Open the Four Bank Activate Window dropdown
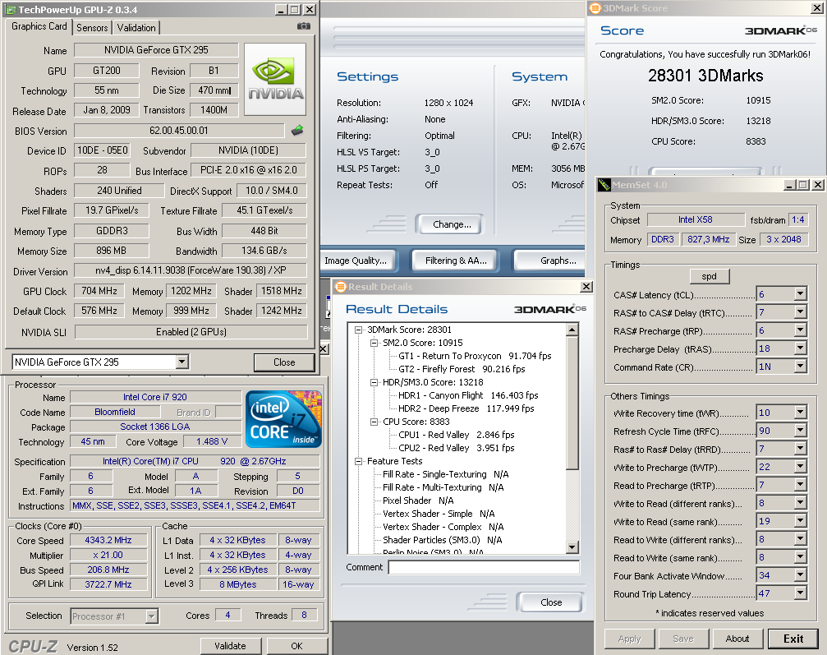 point(801,575)
